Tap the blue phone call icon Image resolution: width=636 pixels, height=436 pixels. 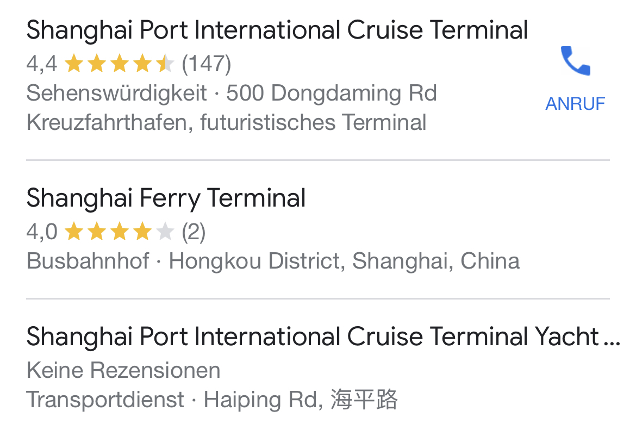[575, 61]
